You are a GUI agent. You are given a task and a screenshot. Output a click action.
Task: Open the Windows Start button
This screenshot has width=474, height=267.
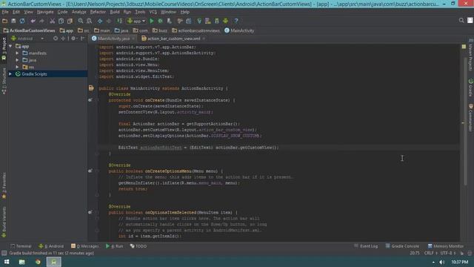point(7,262)
